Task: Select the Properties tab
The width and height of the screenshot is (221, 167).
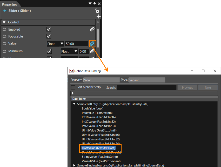Action: pyautogui.click(x=10, y=4)
